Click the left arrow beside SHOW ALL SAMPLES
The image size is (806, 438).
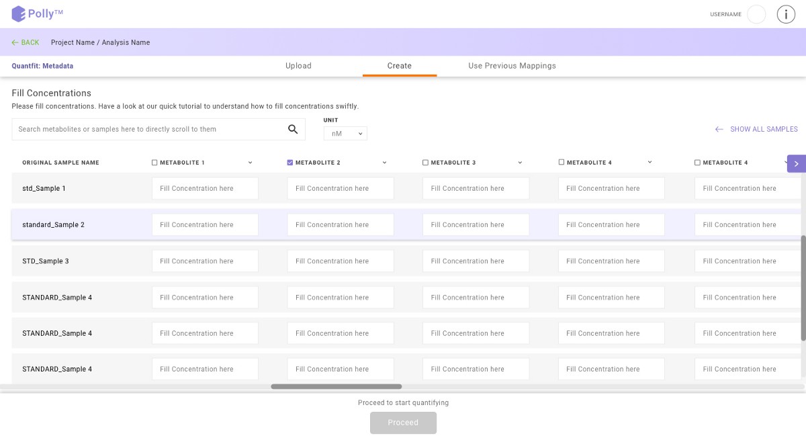[719, 129]
